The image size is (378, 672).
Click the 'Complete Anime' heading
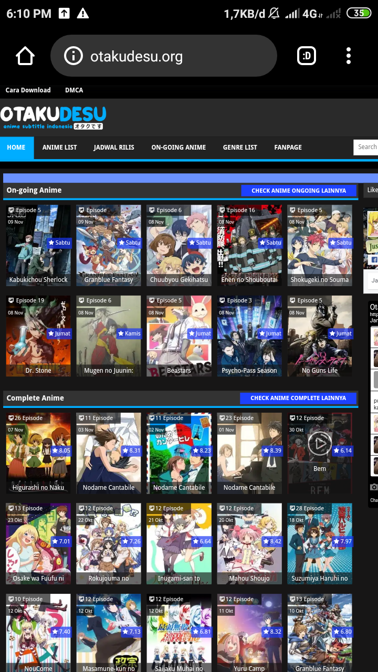pos(35,398)
